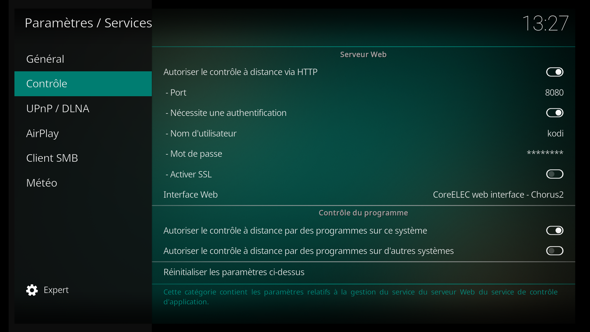Select the Contrôle category
The width and height of the screenshot is (590, 332).
[x=83, y=84]
